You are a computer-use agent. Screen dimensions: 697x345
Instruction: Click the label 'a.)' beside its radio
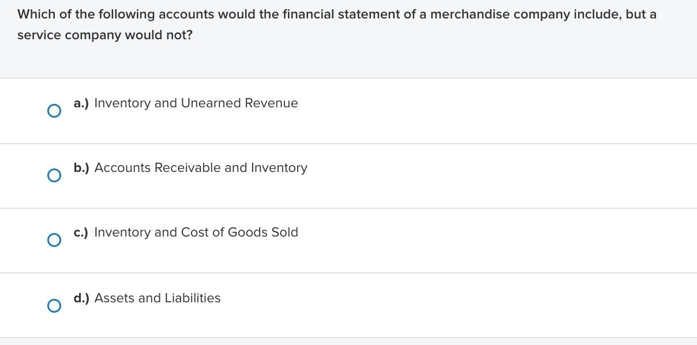pos(81,103)
